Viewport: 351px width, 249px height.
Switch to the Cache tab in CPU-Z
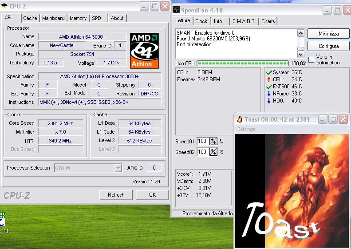click(30, 18)
